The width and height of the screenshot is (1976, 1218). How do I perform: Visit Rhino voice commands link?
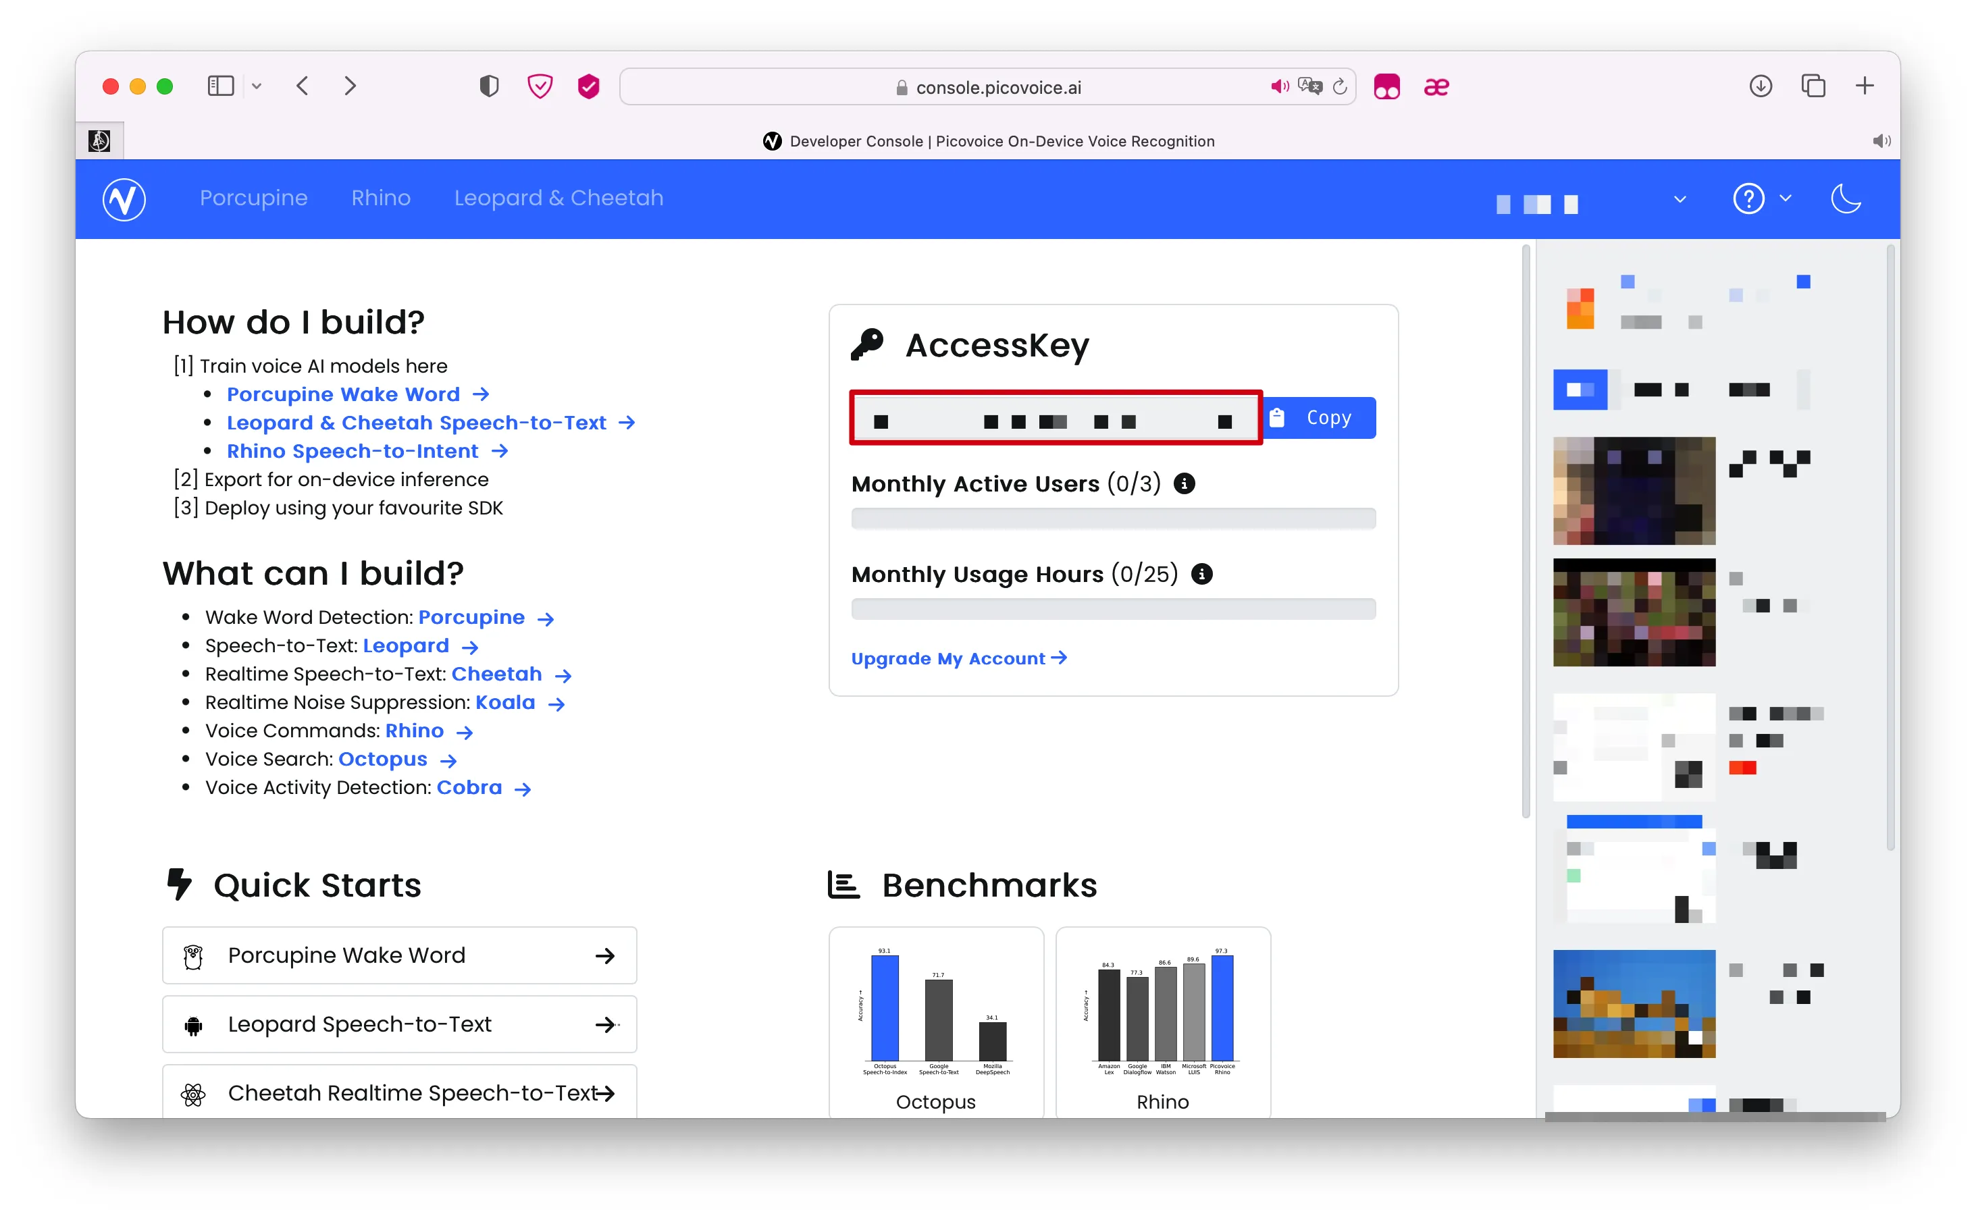[430, 731]
